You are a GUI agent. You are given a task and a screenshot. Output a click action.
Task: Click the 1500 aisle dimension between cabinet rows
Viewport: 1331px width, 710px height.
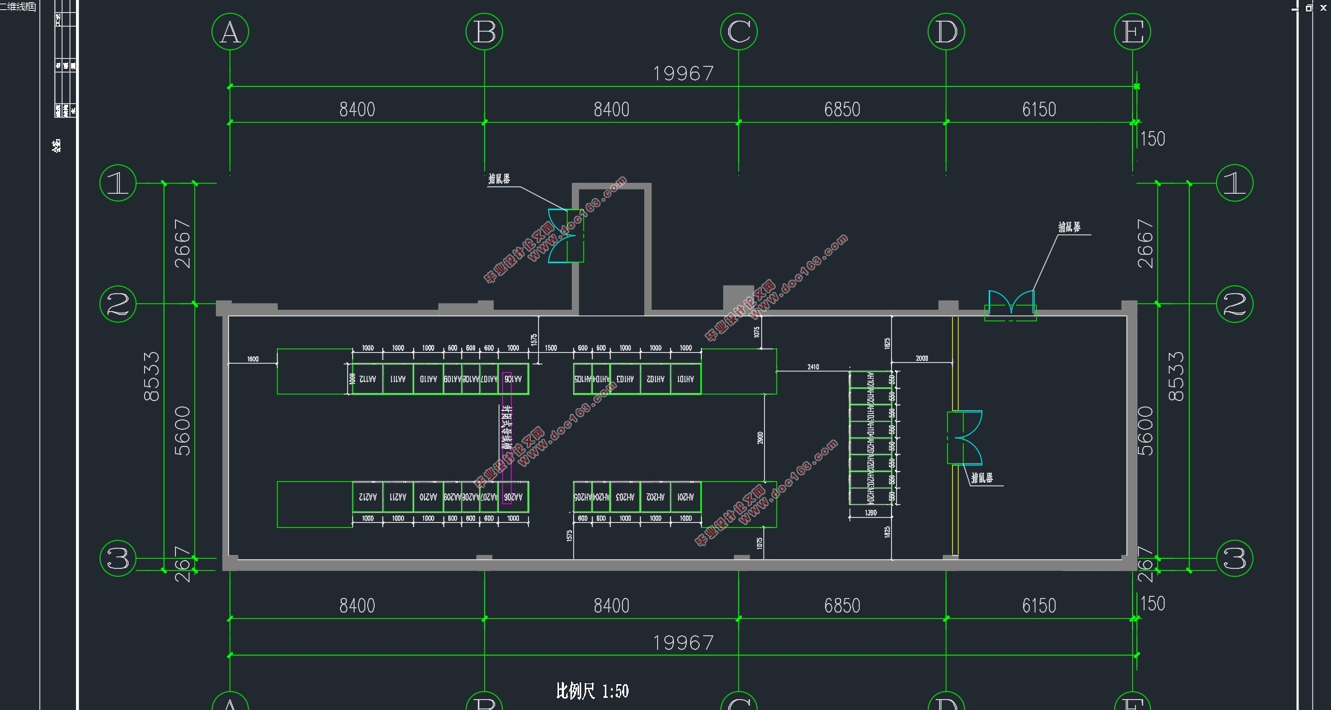coord(551,348)
